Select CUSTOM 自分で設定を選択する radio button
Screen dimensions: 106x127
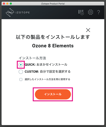point(21,71)
